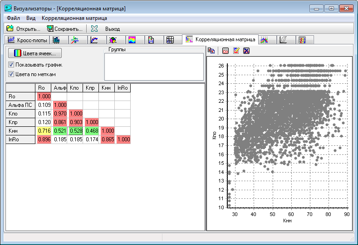Select the 0.109 cell in Альфа ПС row
The width and height of the screenshot is (358, 245).
[x=44, y=105]
